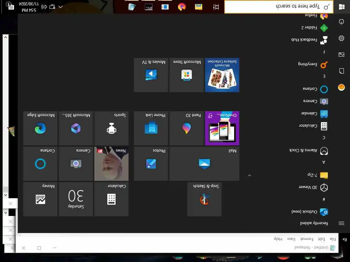Open the Photos tile
This screenshot has width=350, height=262.
151,163
